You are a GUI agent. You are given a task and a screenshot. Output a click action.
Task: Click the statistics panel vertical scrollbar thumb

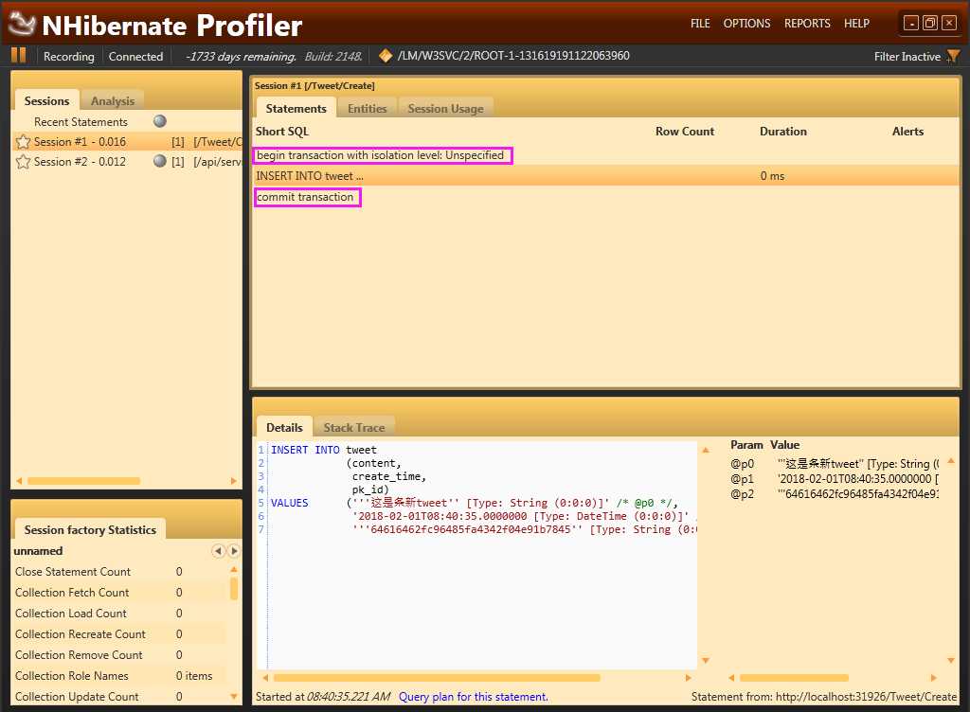tap(234, 588)
